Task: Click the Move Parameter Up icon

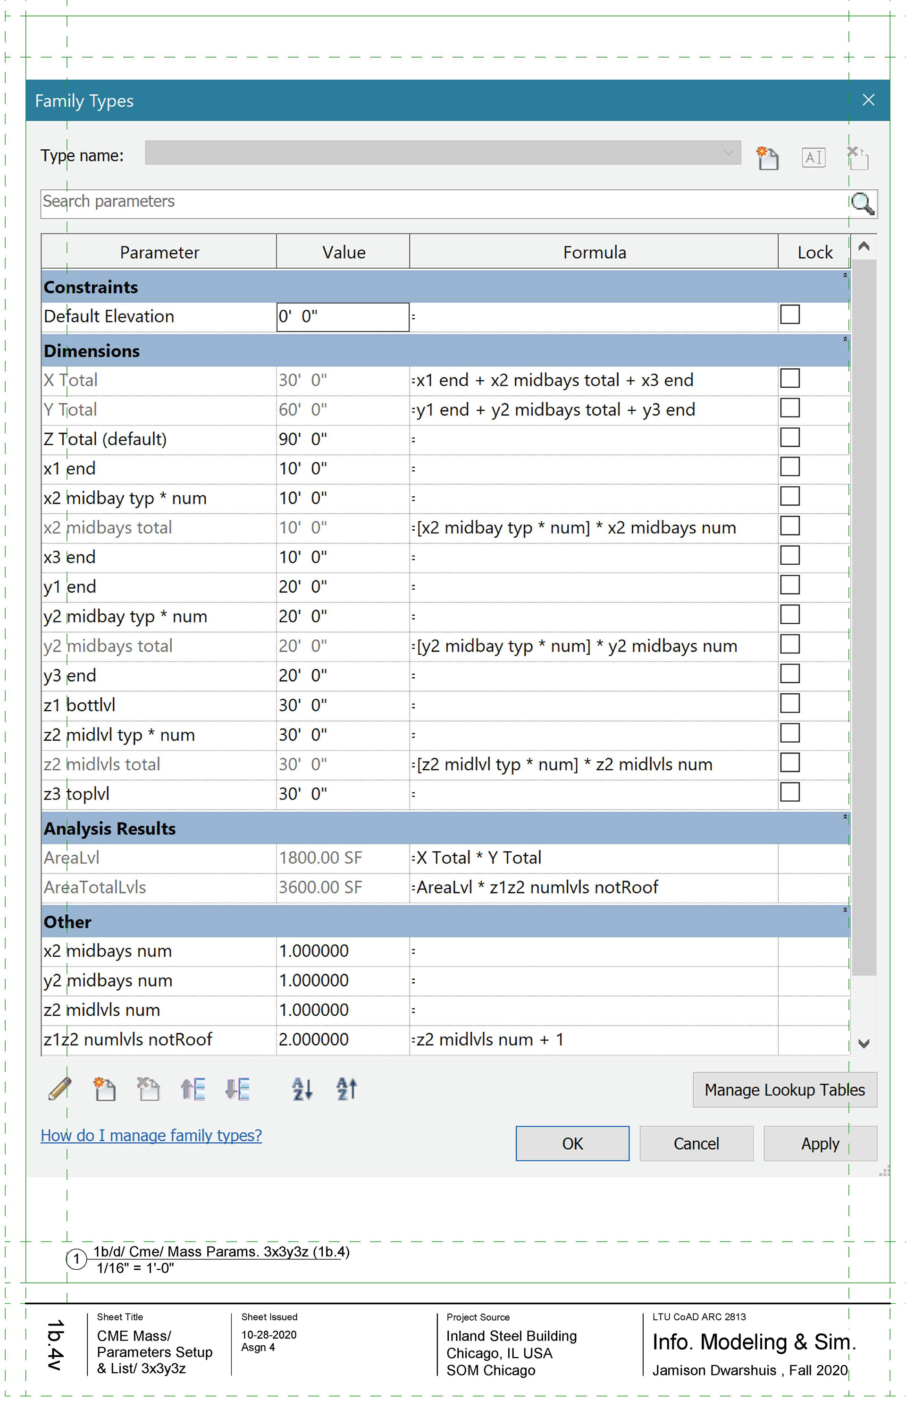Action: point(193,1088)
